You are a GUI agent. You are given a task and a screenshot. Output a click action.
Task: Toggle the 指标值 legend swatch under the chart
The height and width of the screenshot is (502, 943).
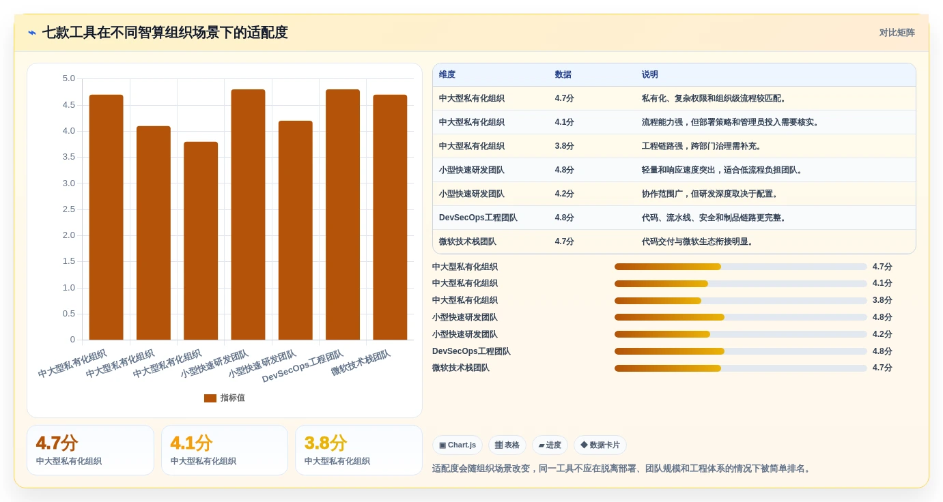point(210,398)
